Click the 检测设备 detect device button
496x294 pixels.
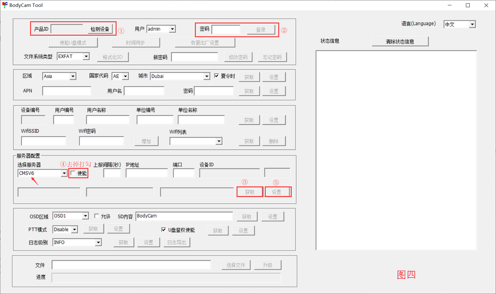pos(100,29)
